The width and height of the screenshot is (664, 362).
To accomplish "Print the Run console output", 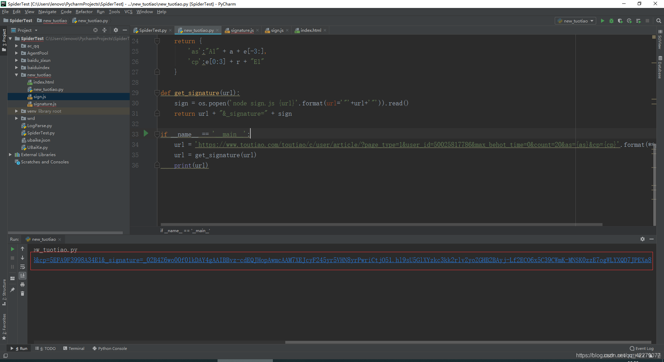I will [22, 285].
